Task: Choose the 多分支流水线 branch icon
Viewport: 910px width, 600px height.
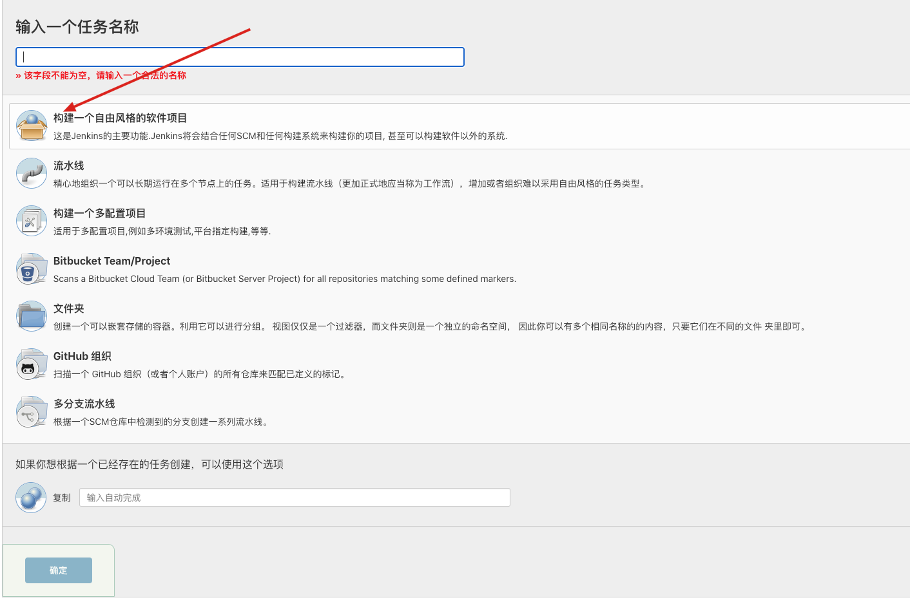Action: 32,412
